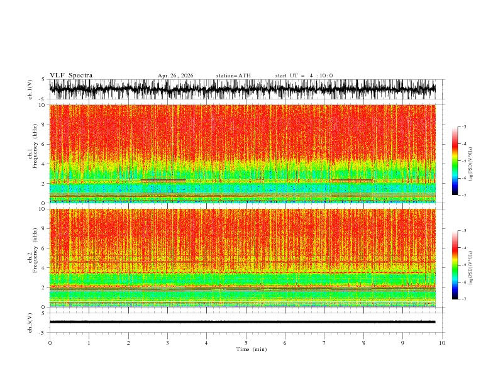Screen dimensions: 498x385
Task: Click the ch.1(V) axis label
Action: (30, 89)
